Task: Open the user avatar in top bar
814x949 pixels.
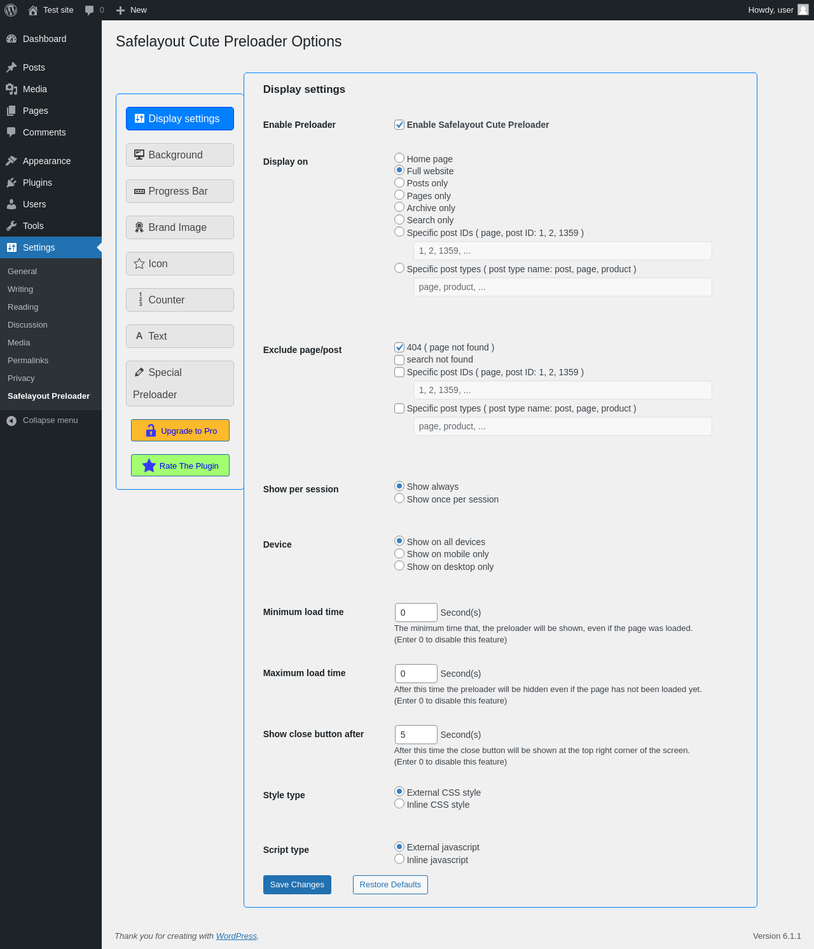Action: pos(803,10)
